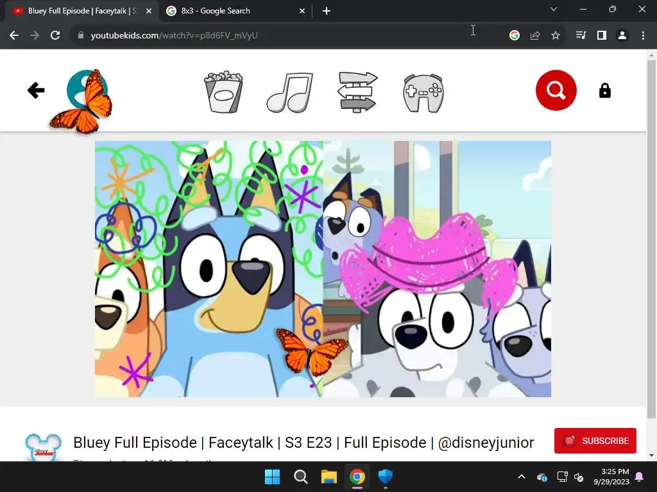Subscribe to the Disney Junior channel
Viewport: 657px width, 492px height.
[x=595, y=441]
